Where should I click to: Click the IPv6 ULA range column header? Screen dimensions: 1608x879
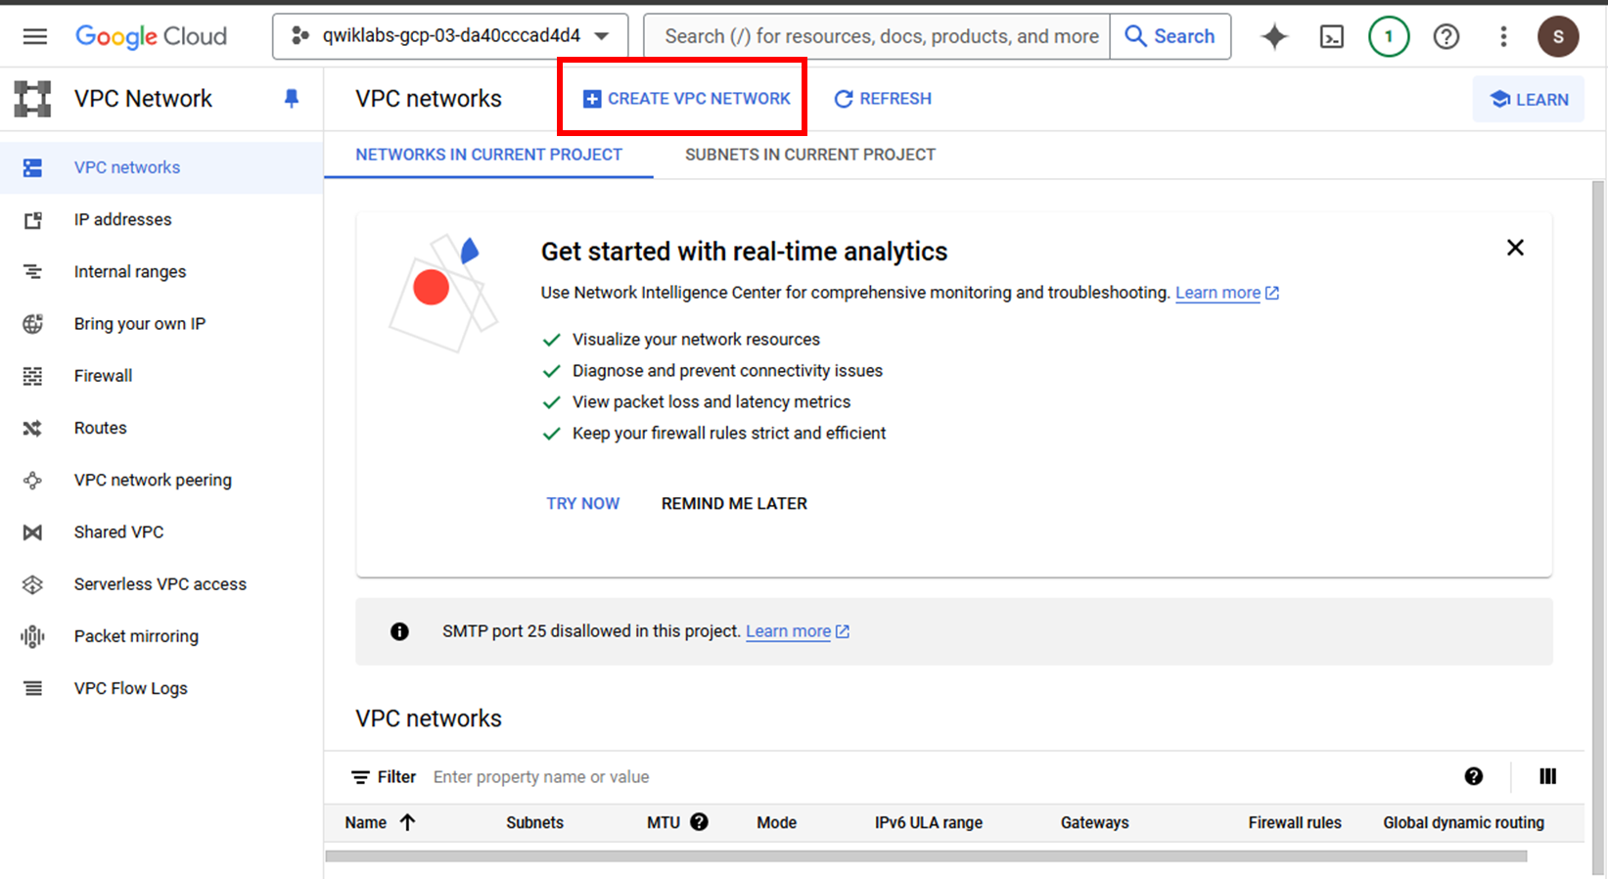tap(929, 823)
